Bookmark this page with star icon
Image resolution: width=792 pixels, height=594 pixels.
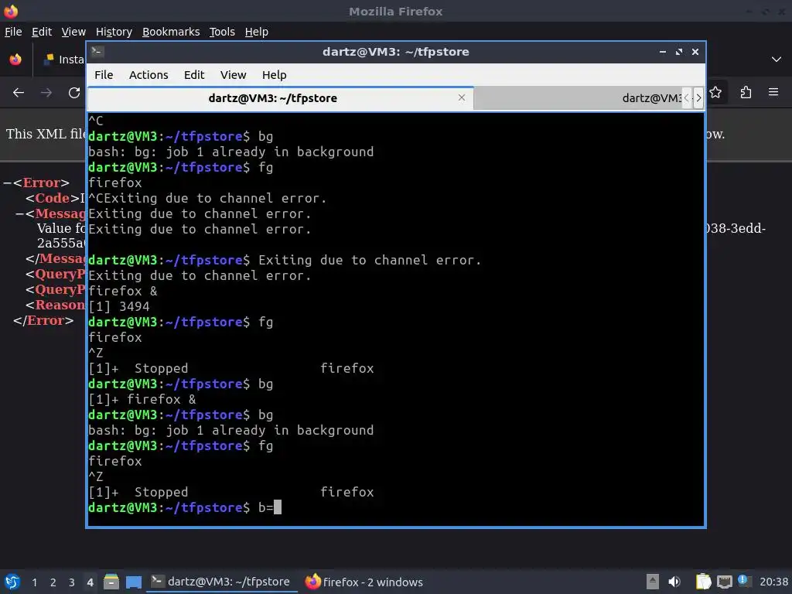pyautogui.click(x=715, y=93)
